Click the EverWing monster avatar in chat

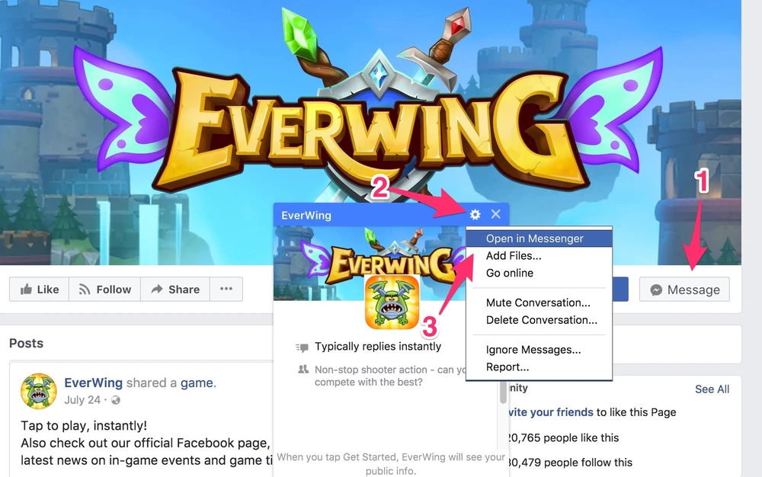[x=392, y=303]
